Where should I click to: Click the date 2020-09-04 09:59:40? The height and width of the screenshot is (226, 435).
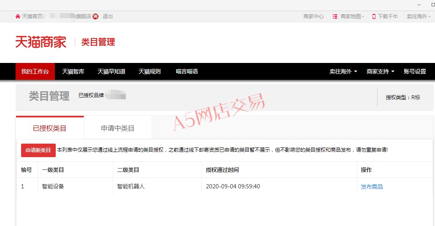233,186
